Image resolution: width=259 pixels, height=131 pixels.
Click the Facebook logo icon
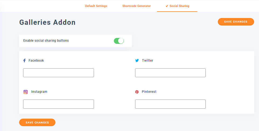[x=24, y=61]
